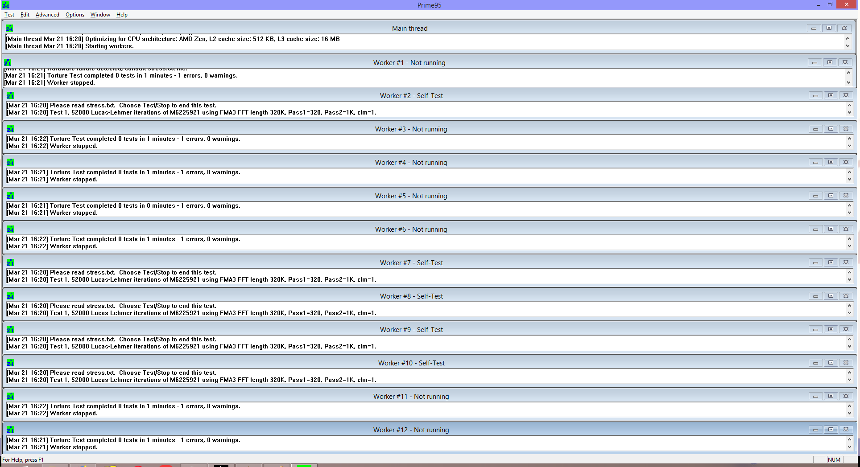This screenshot has height=467, width=860.
Task: Minimize the Worker #12 child window
Action: (x=815, y=430)
